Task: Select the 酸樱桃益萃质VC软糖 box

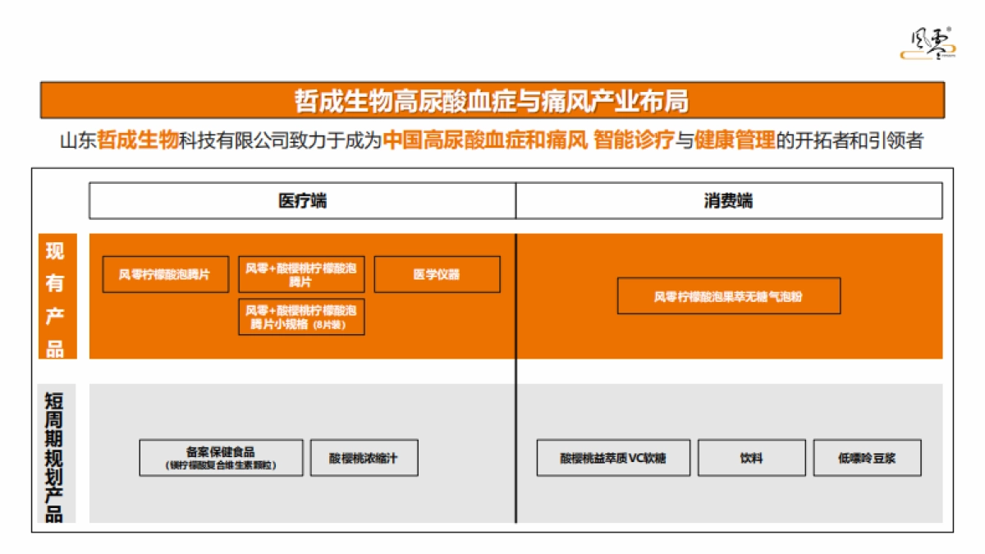Action: 612,458
